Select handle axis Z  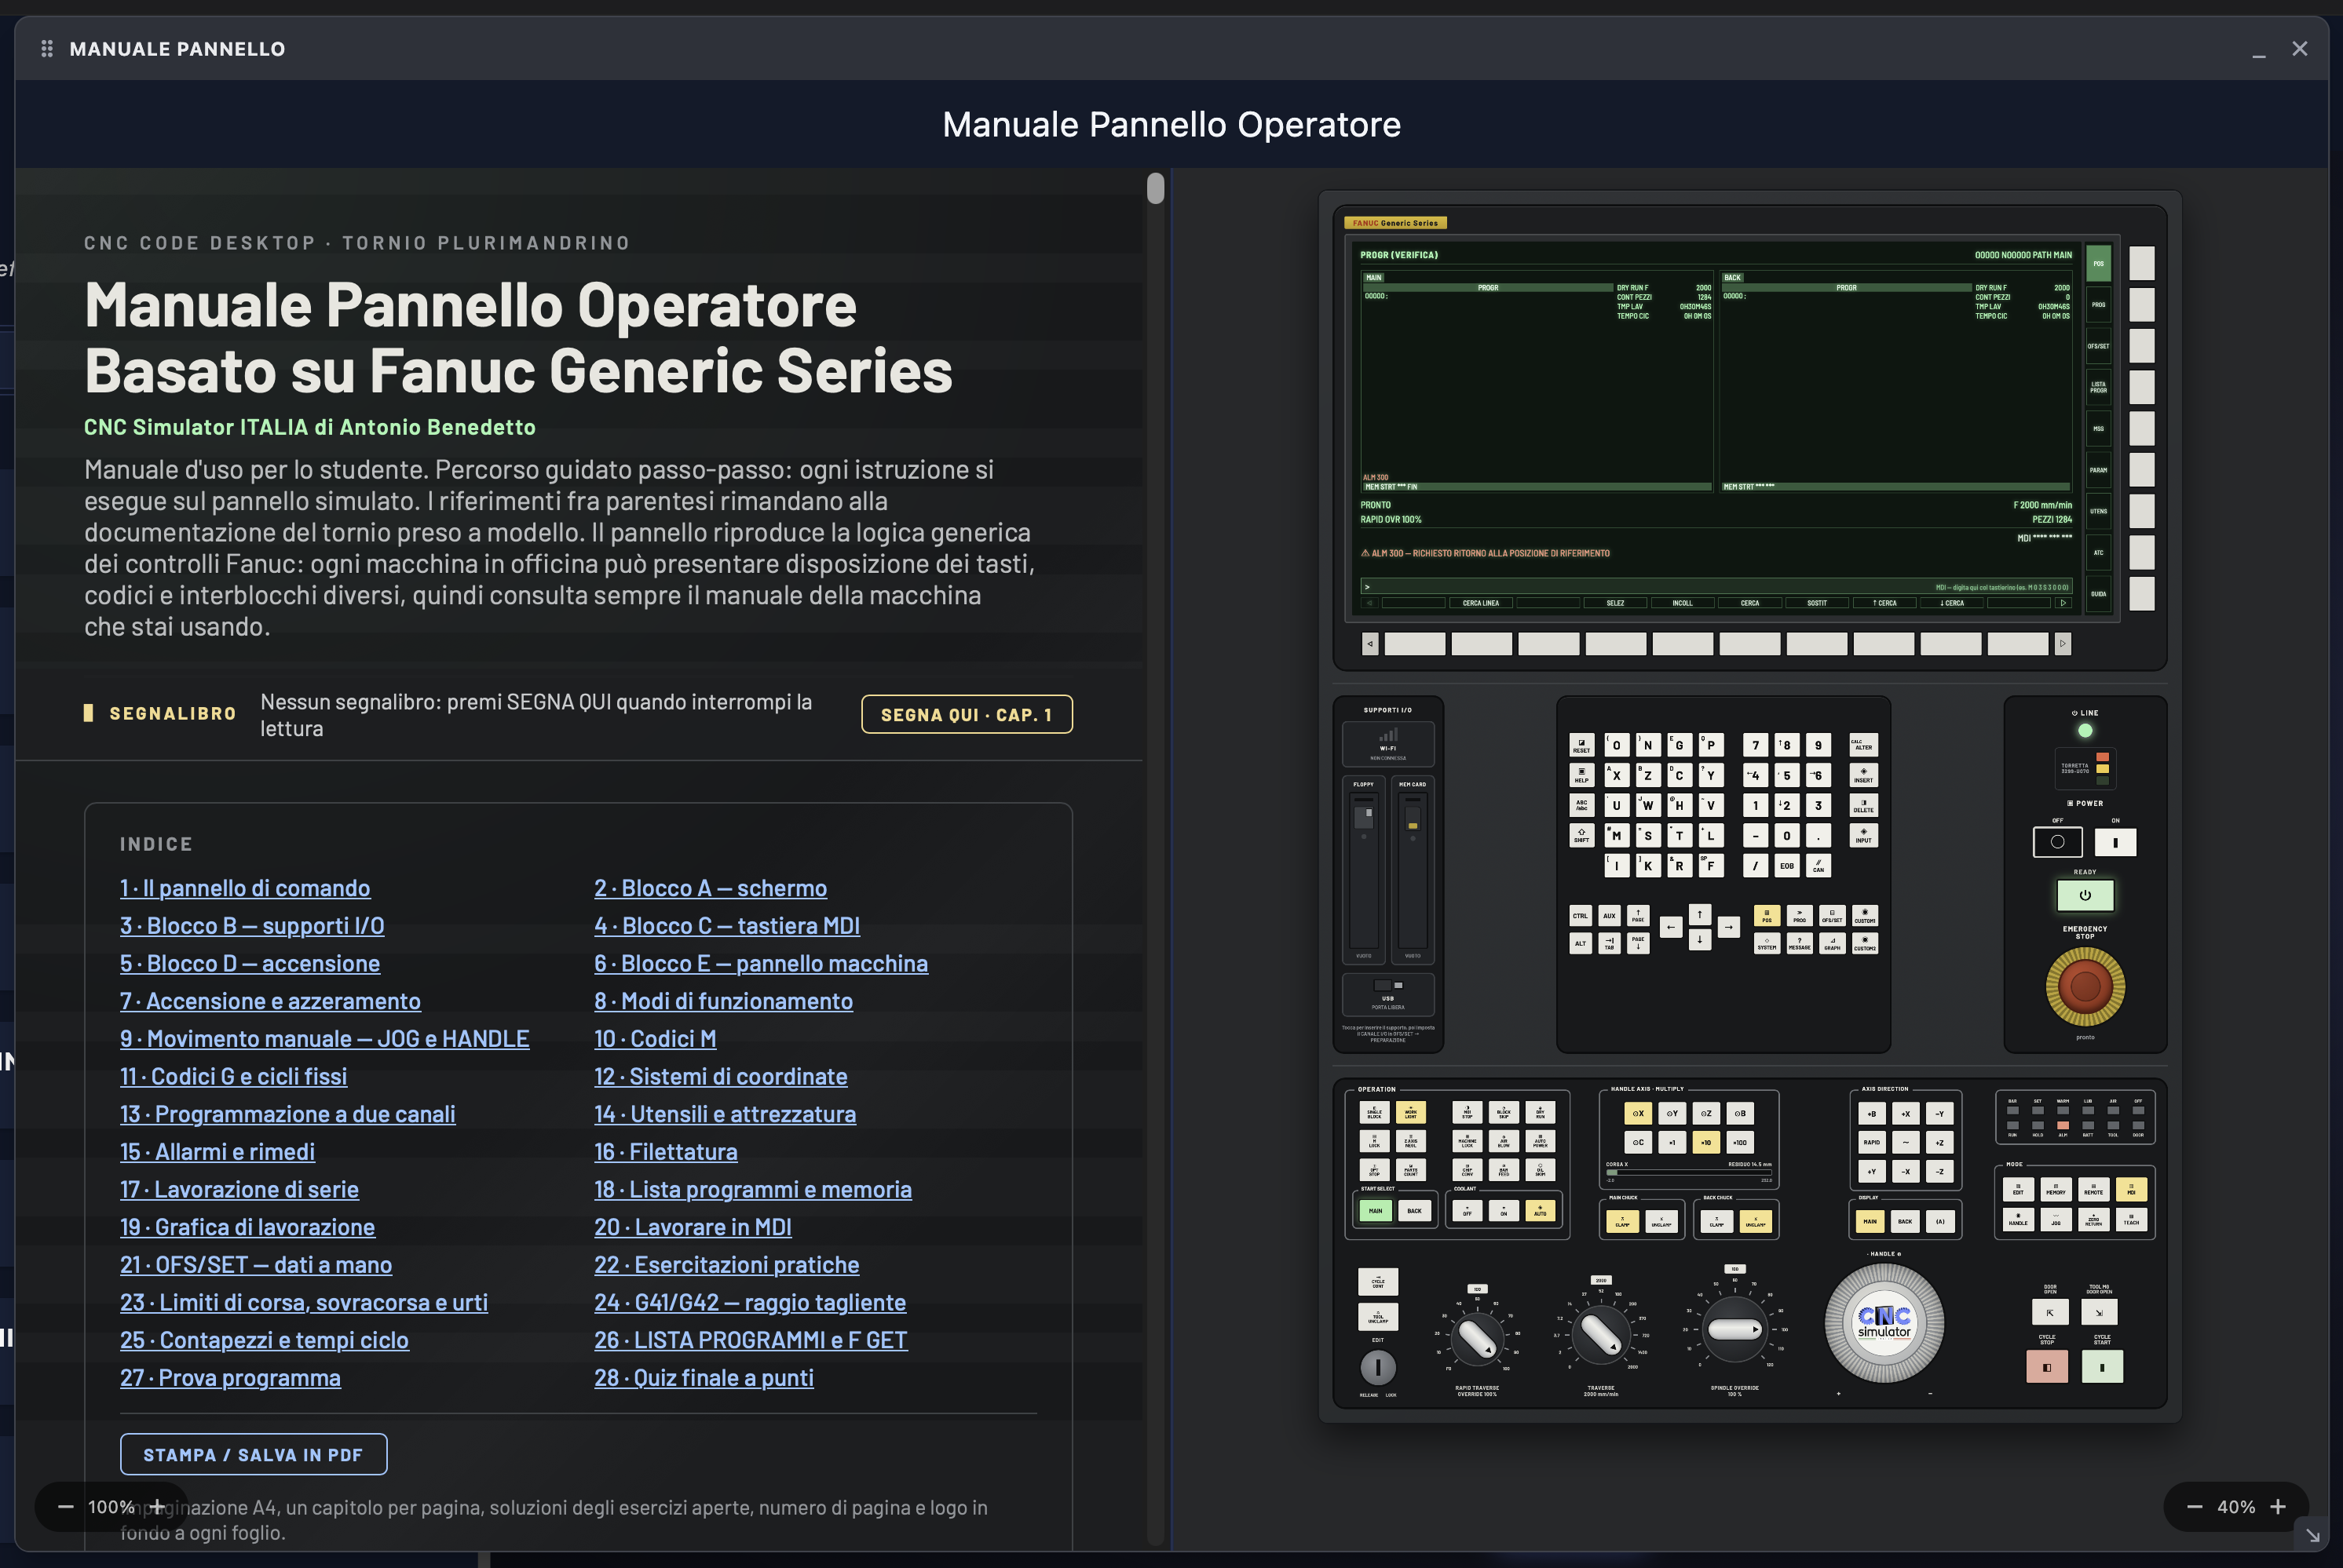pyautogui.click(x=1705, y=1113)
